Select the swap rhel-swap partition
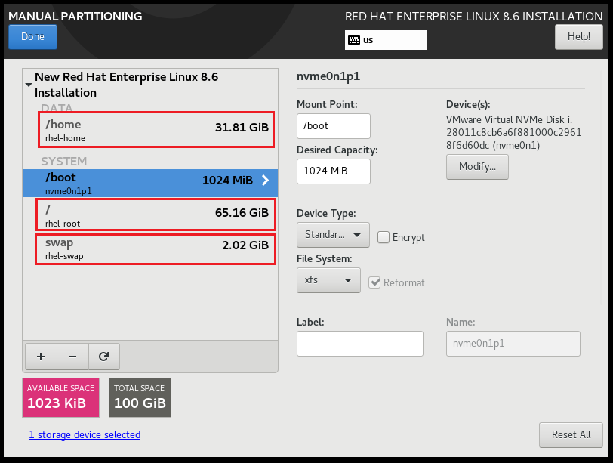The image size is (613, 463). click(156, 249)
